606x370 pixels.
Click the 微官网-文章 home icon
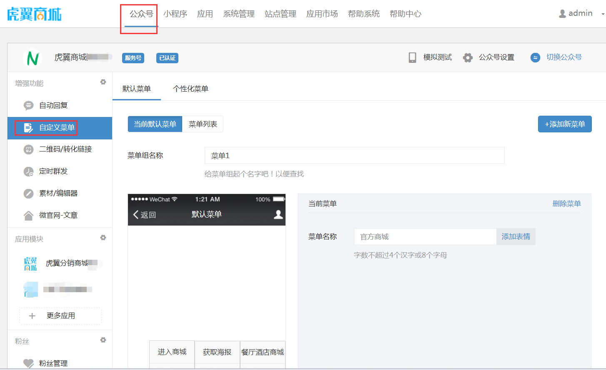point(28,216)
